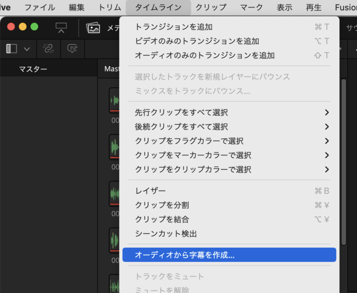Select レイザー menu item
The height and width of the screenshot is (293, 357).
[229, 191]
